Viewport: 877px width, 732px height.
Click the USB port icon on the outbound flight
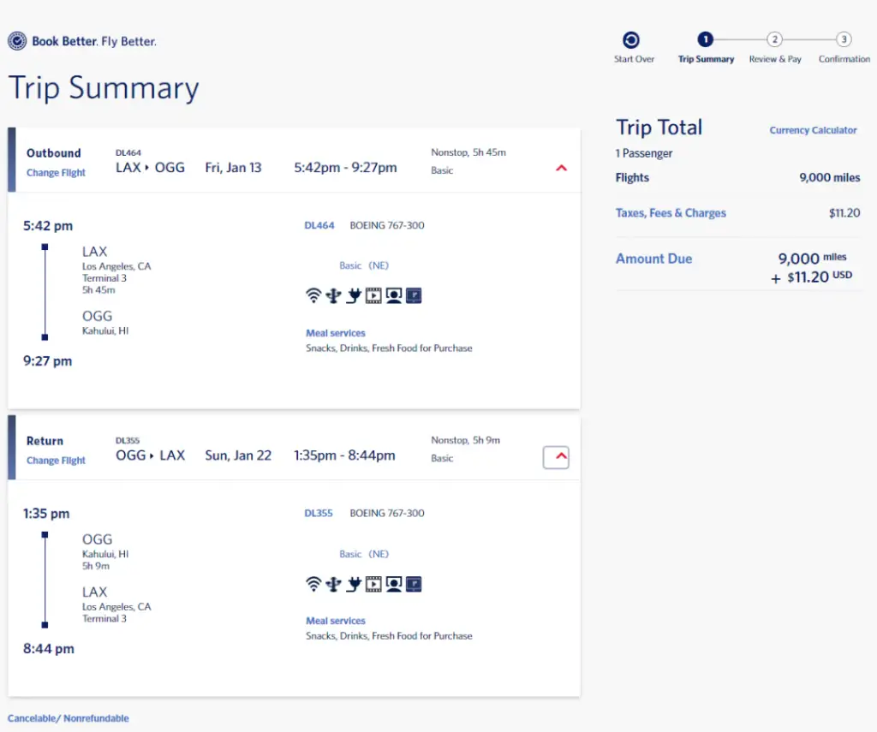pyautogui.click(x=333, y=296)
